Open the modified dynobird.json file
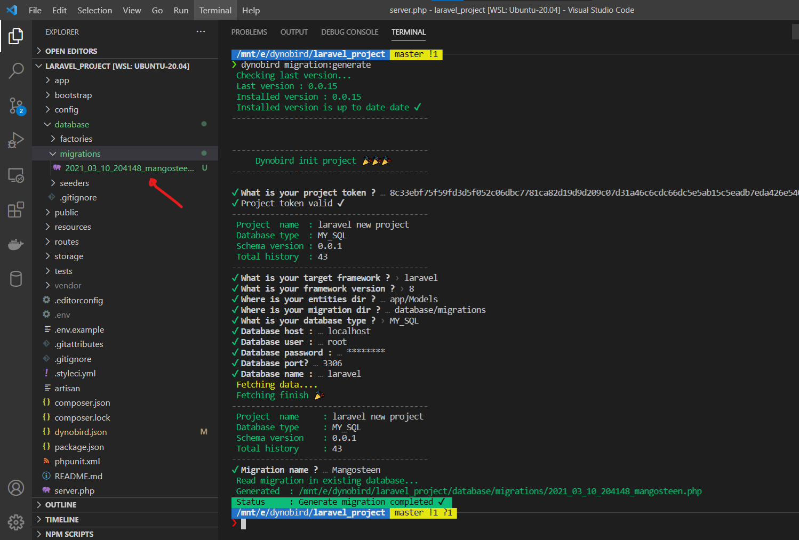The image size is (799, 540). click(125, 432)
